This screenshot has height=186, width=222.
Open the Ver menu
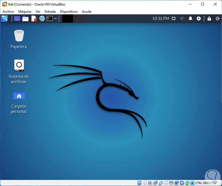point(38,12)
